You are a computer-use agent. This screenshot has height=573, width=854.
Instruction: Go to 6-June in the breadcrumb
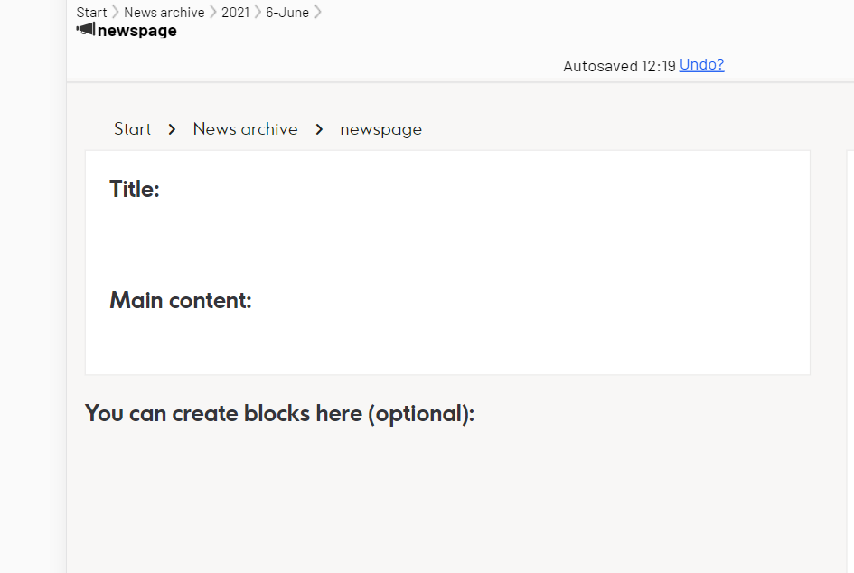(x=287, y=13)
